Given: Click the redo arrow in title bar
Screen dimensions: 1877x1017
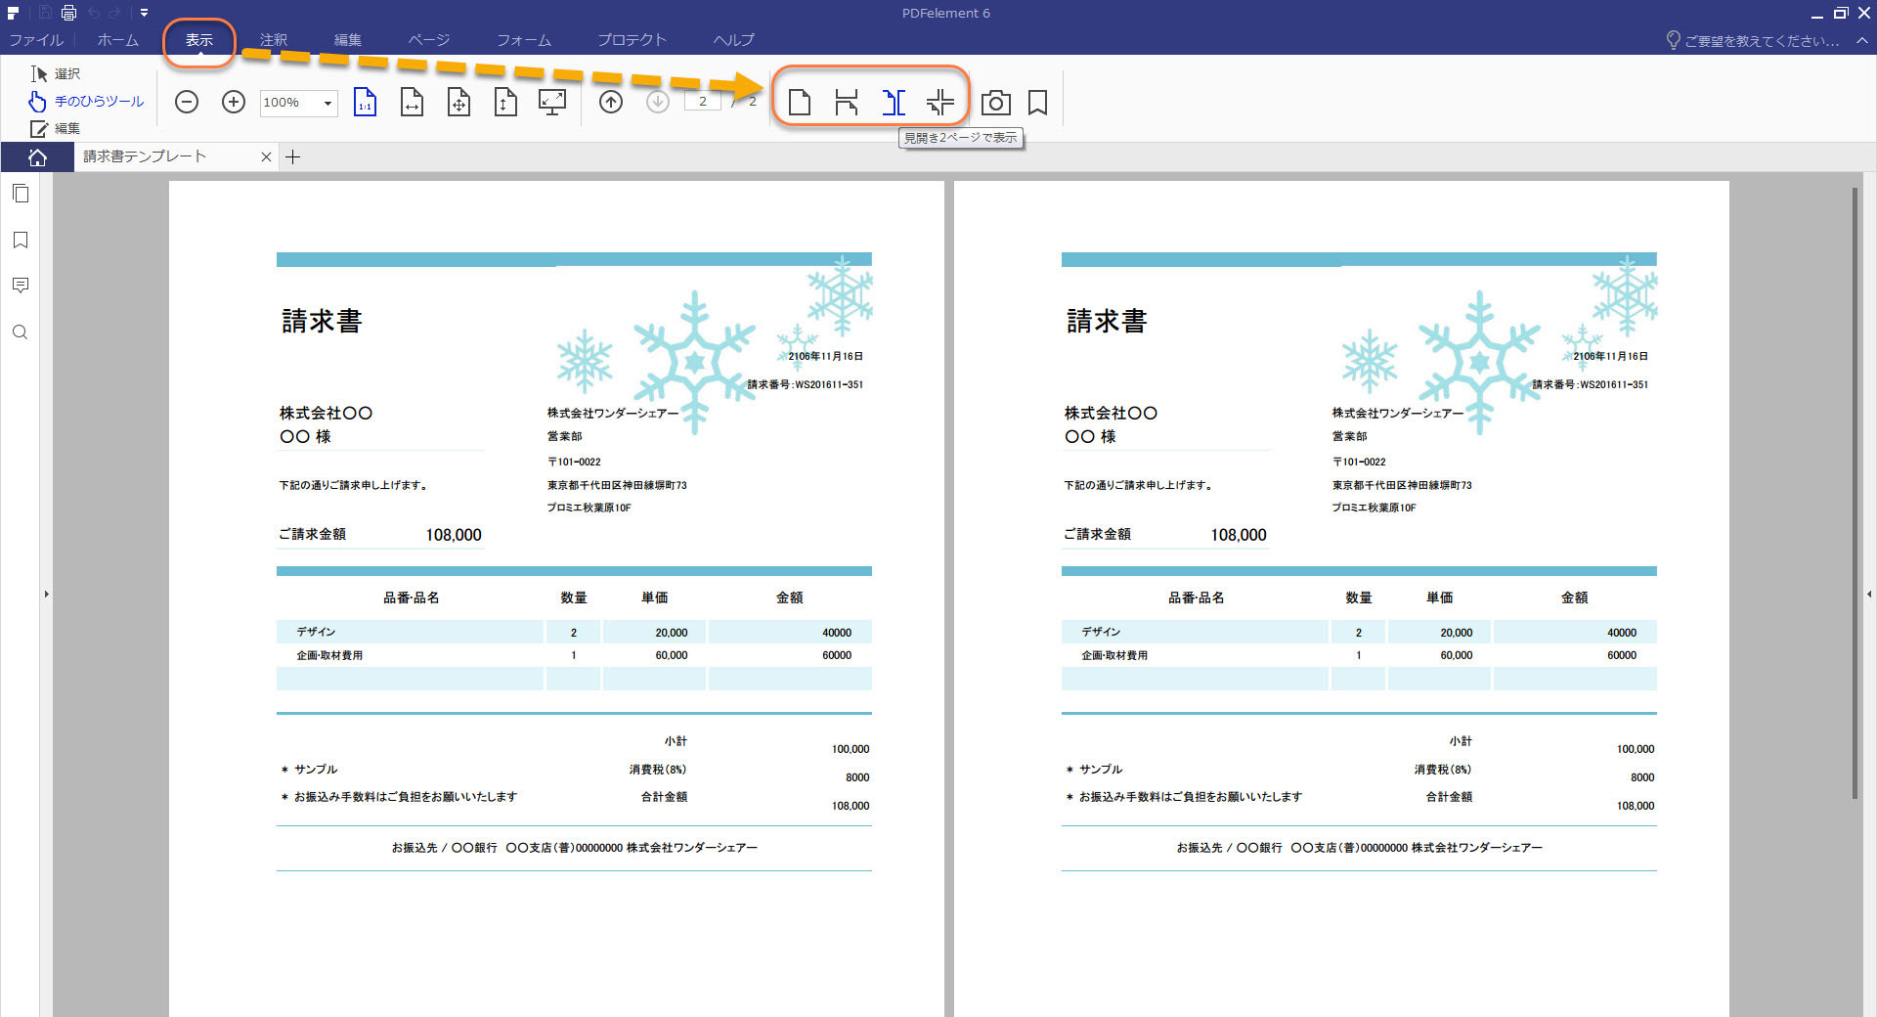Looking at the screenshot, I should [115, 13].
